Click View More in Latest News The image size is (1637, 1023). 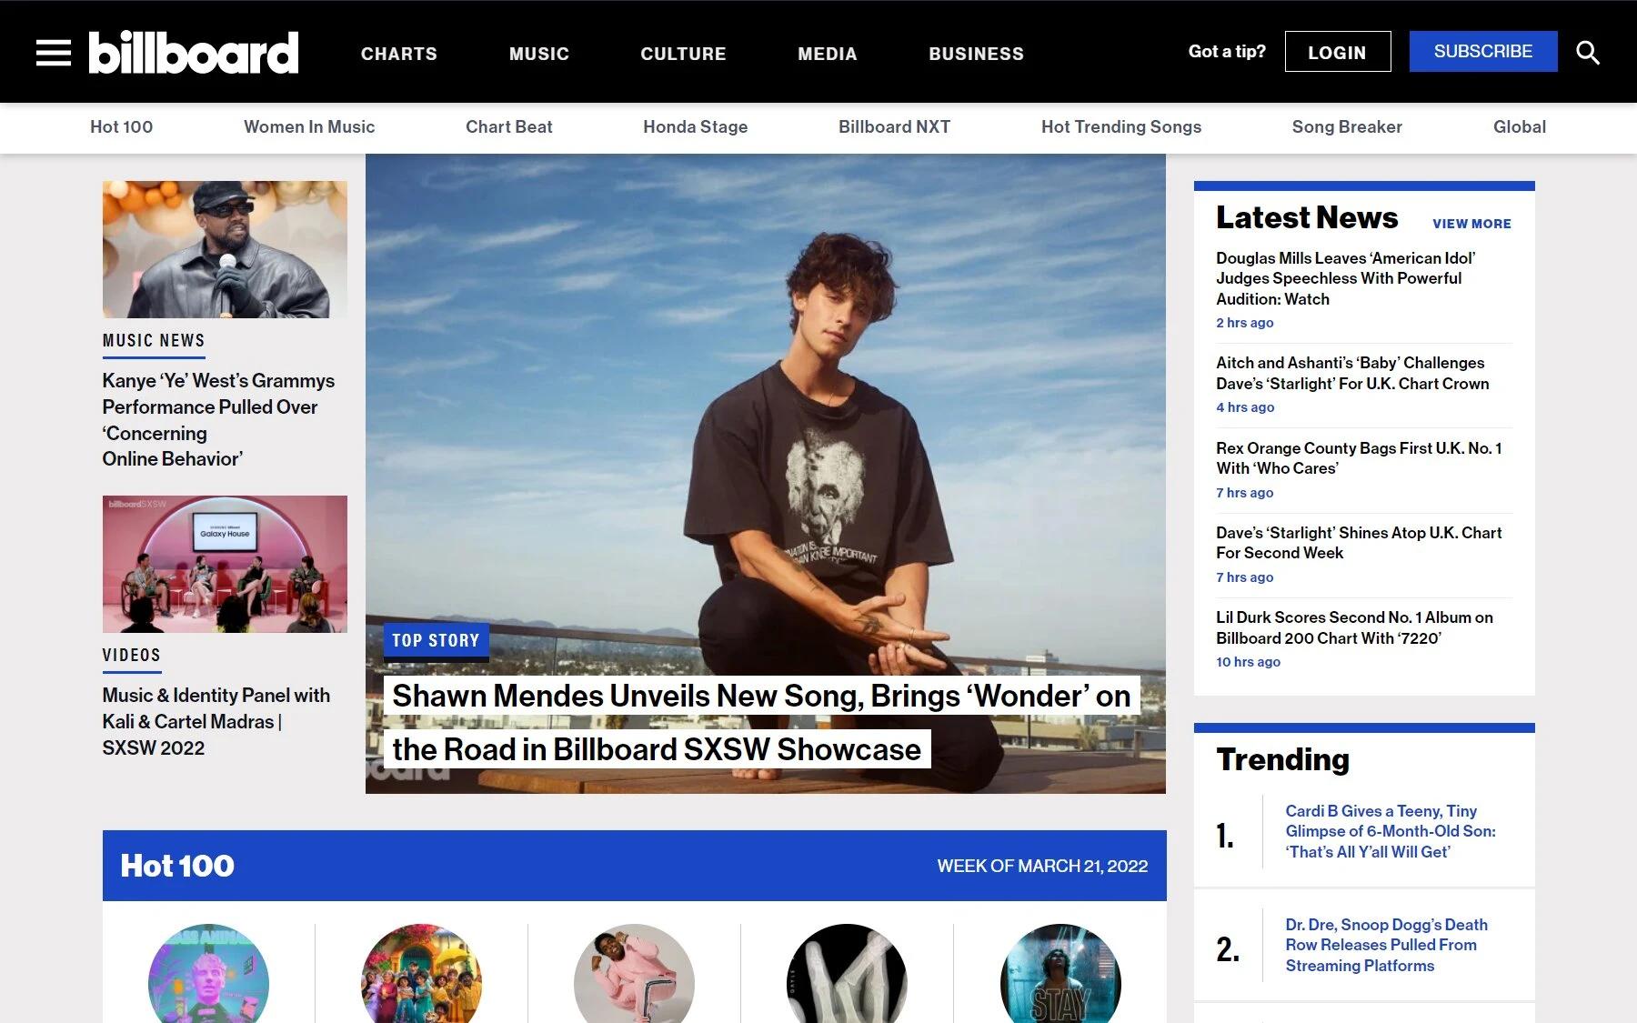(x=1471, y=224)
